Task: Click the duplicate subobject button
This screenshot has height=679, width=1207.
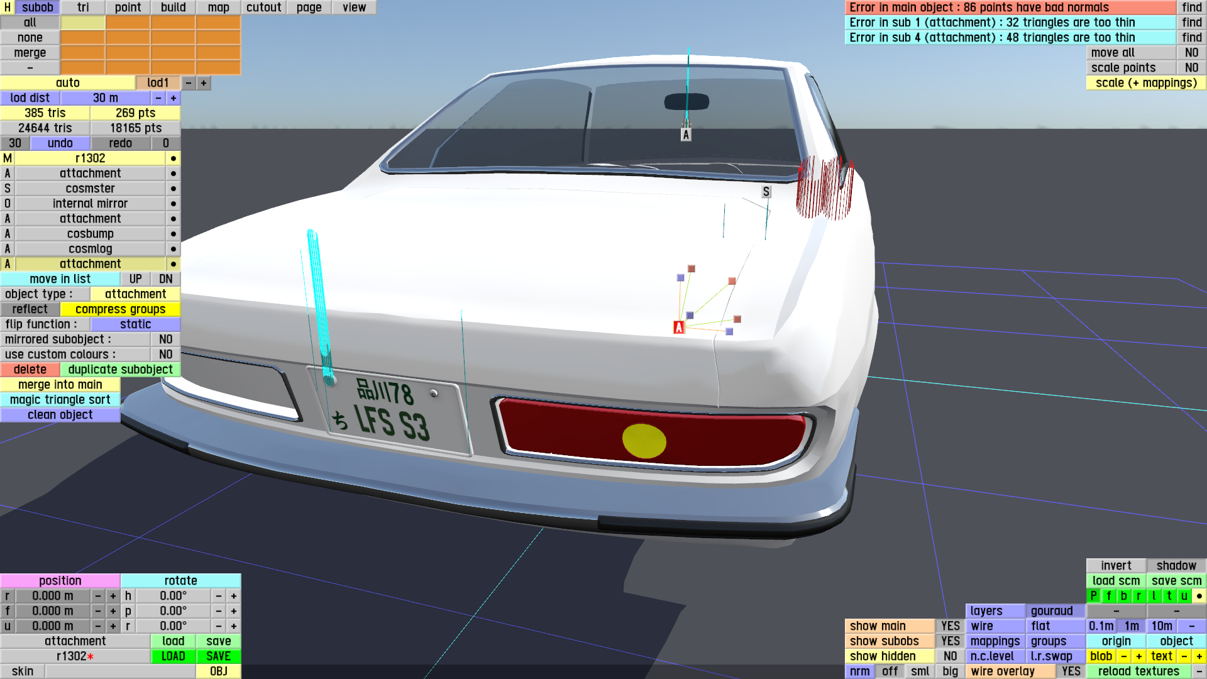Action: (x=120, y=370)
